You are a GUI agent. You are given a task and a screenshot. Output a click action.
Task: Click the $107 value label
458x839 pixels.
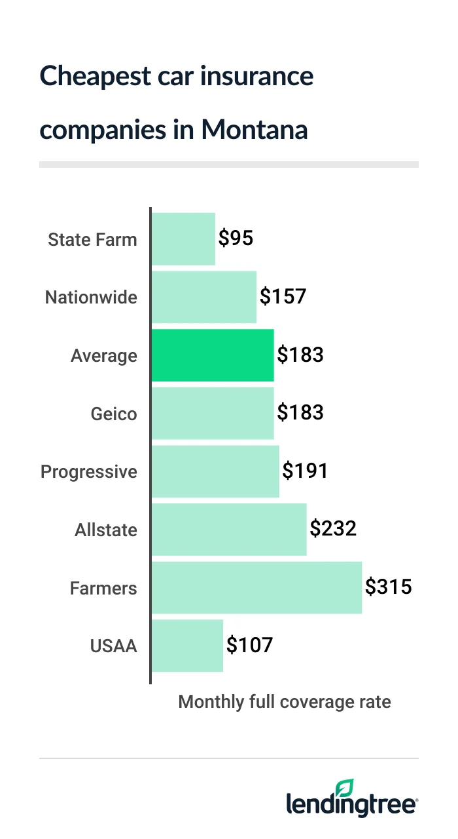point(249,645)
